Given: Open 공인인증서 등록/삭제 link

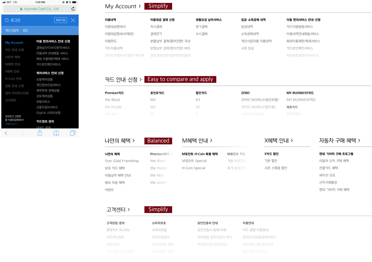Looking at the screenshot, I should 211,230.
